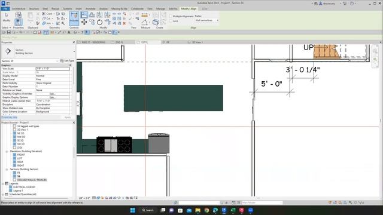Screen dimensions: 383x215
Task: Select the Modify arrow tool
Action: [7, 17]
